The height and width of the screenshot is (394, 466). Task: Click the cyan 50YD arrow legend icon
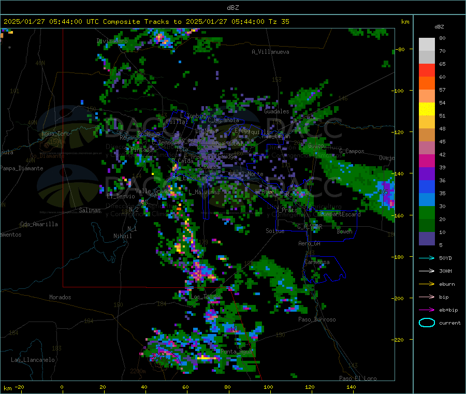click(x=427, y=258)
